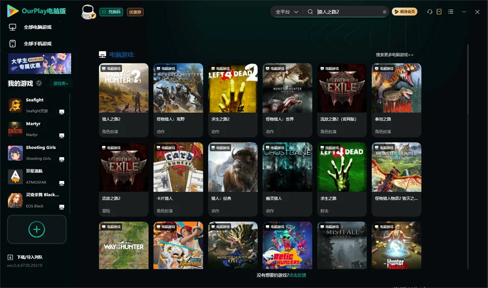Image resolution: width=488 pixels, height=288 pixels.
Task: Open the 游戏库> link
Action: point(61,83)
